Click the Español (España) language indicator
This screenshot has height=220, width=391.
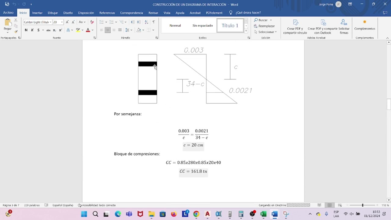tap(63, 205)
